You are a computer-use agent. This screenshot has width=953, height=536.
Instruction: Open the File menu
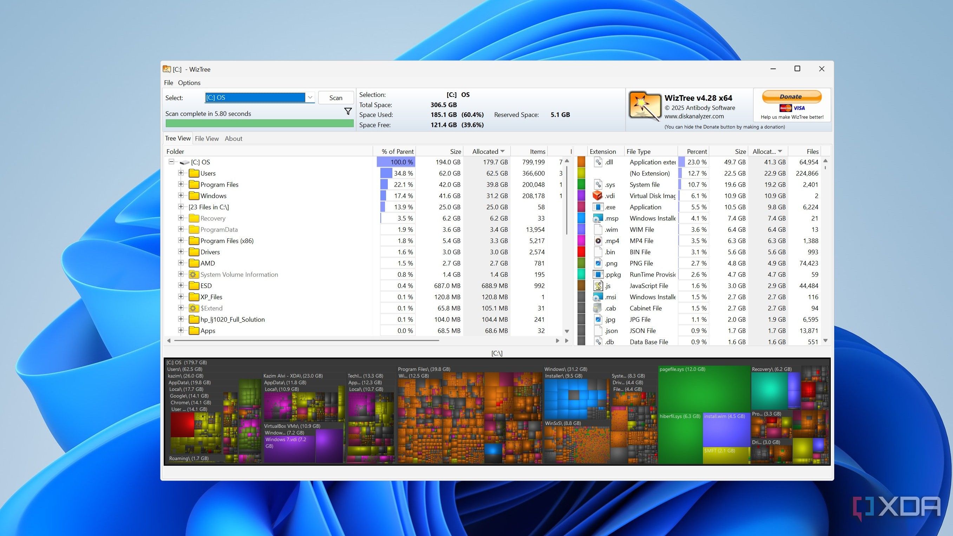[x=168, y=83]
